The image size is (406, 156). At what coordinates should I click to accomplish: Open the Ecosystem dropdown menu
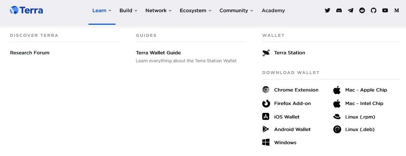(195, 11)
